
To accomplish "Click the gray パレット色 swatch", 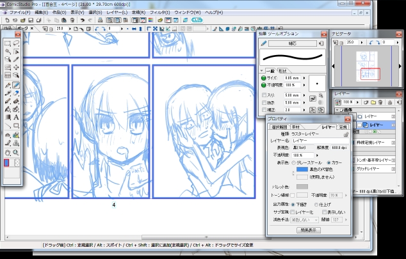I will 302,187.
